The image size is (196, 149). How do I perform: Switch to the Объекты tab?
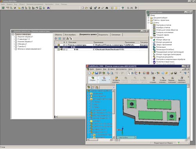click(58, 35)
